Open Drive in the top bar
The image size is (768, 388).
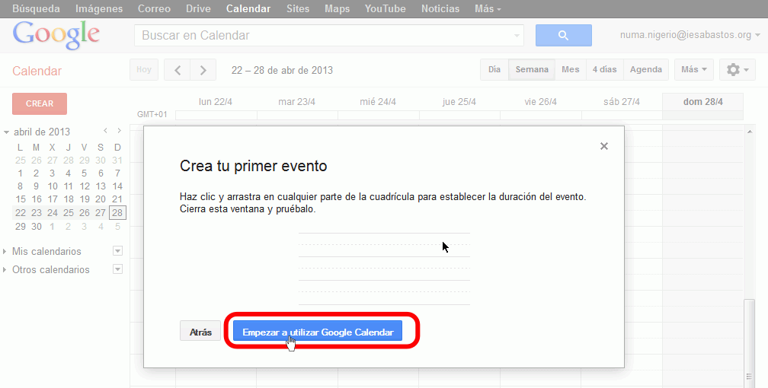[x=198, y=9]
